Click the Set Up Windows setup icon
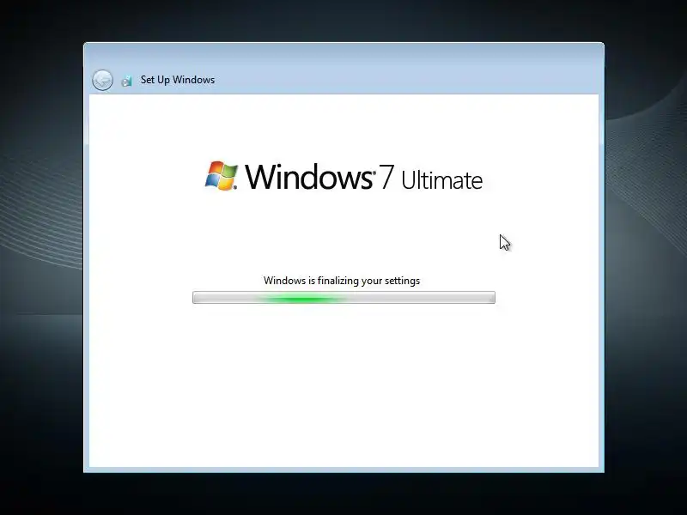687x515 pixels. point(126,81)
